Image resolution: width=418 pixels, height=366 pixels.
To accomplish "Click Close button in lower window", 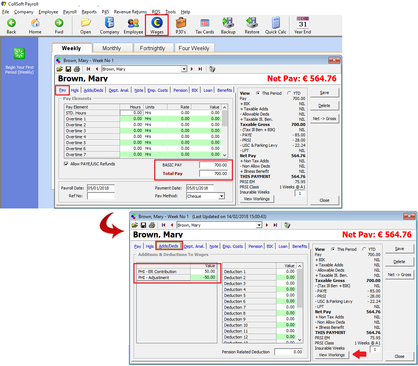I will [x=399, y=356].
